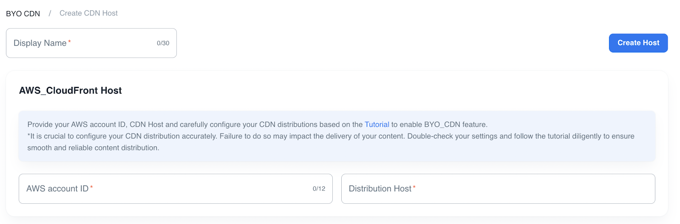Click the "smooth and reliable content distribution" text
The width and height of the screenshot is (680, 224).
pos(93,148)
